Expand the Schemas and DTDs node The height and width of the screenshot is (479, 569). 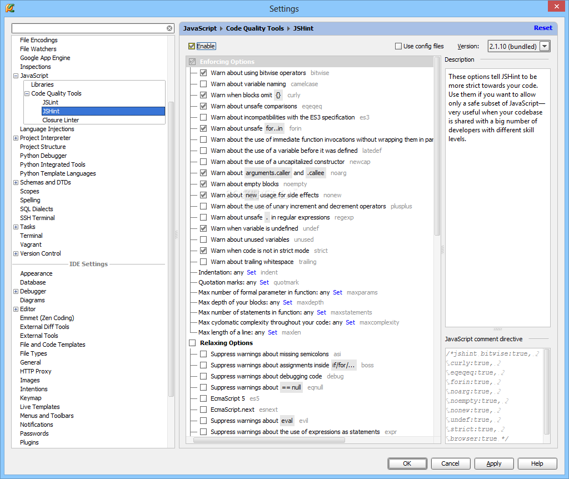[x=16, y=182]
